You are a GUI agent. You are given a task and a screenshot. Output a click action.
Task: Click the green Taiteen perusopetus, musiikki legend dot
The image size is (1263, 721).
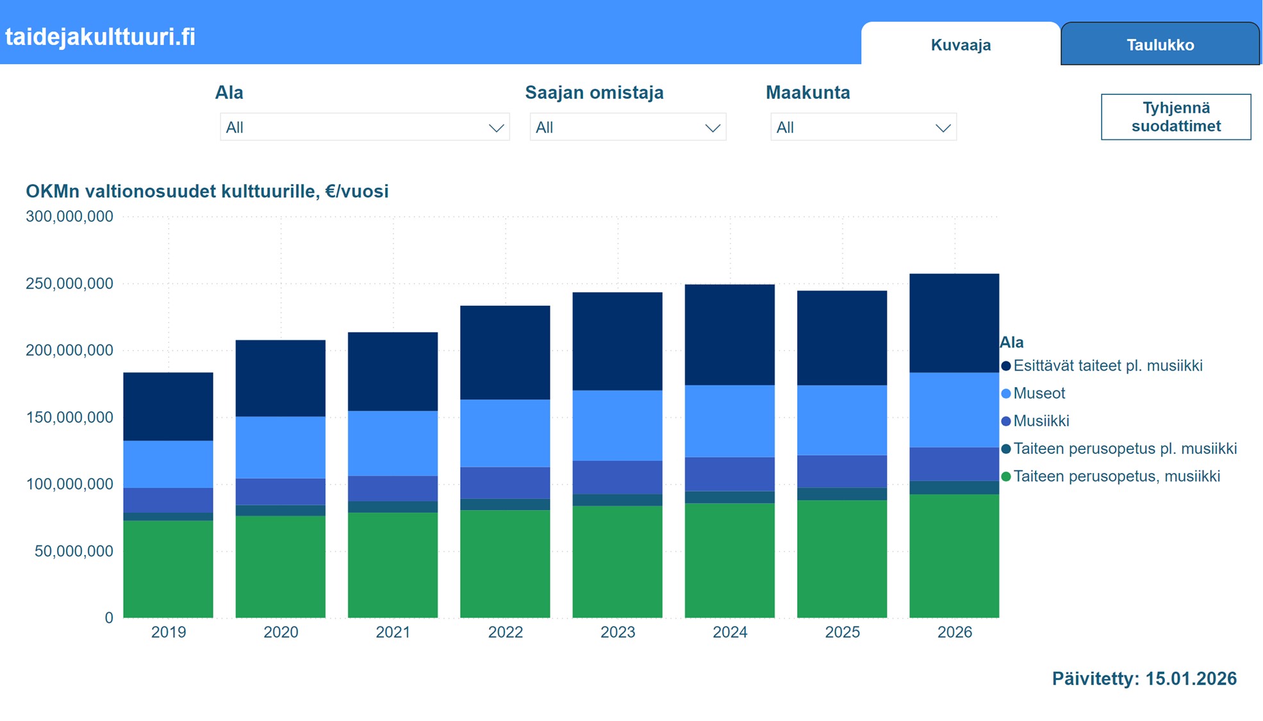tap(1006, 476)
